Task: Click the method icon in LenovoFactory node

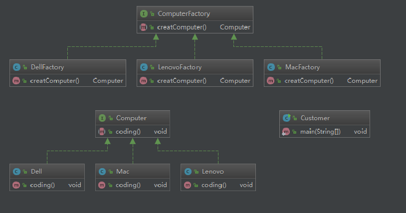Action: (x=144, y=81)
